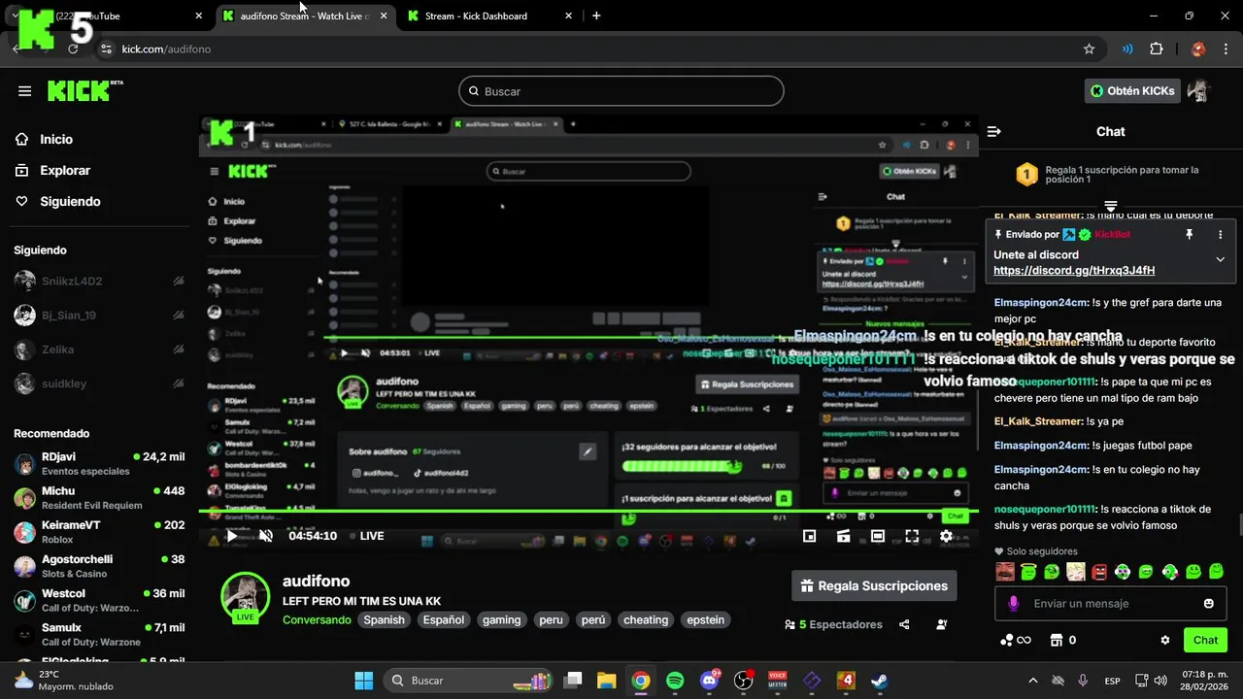Collapse the pinned discord message
The height and width of the screenshot is (699, 1243).
tap(1221, 259)
